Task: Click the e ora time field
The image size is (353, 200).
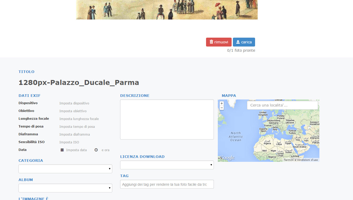Action: coord(106,150)
